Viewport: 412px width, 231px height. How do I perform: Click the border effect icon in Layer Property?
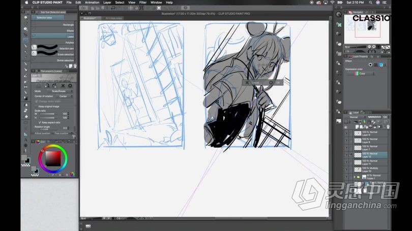pyautogui.click(x=370, y=65)
